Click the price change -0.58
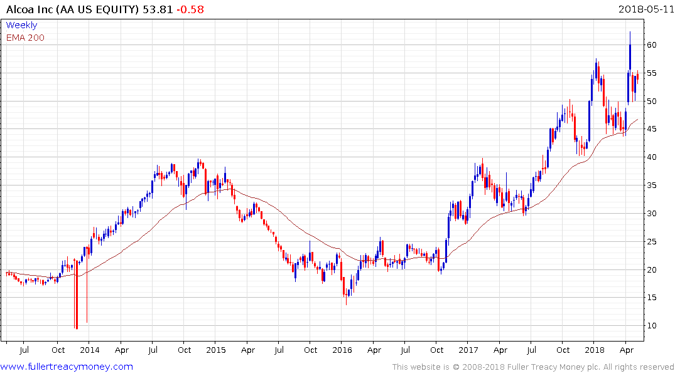Screen dimensions: 675x376 click(190, 9)
